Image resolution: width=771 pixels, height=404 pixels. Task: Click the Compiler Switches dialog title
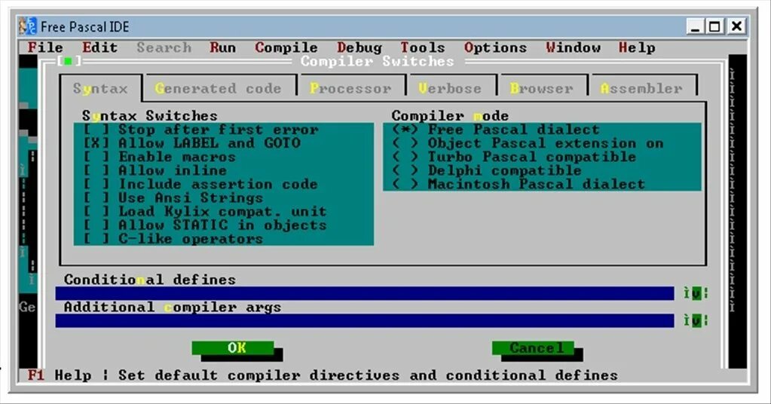point(377,62)
